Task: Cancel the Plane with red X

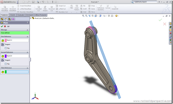Action: click(x=5, y=26)
